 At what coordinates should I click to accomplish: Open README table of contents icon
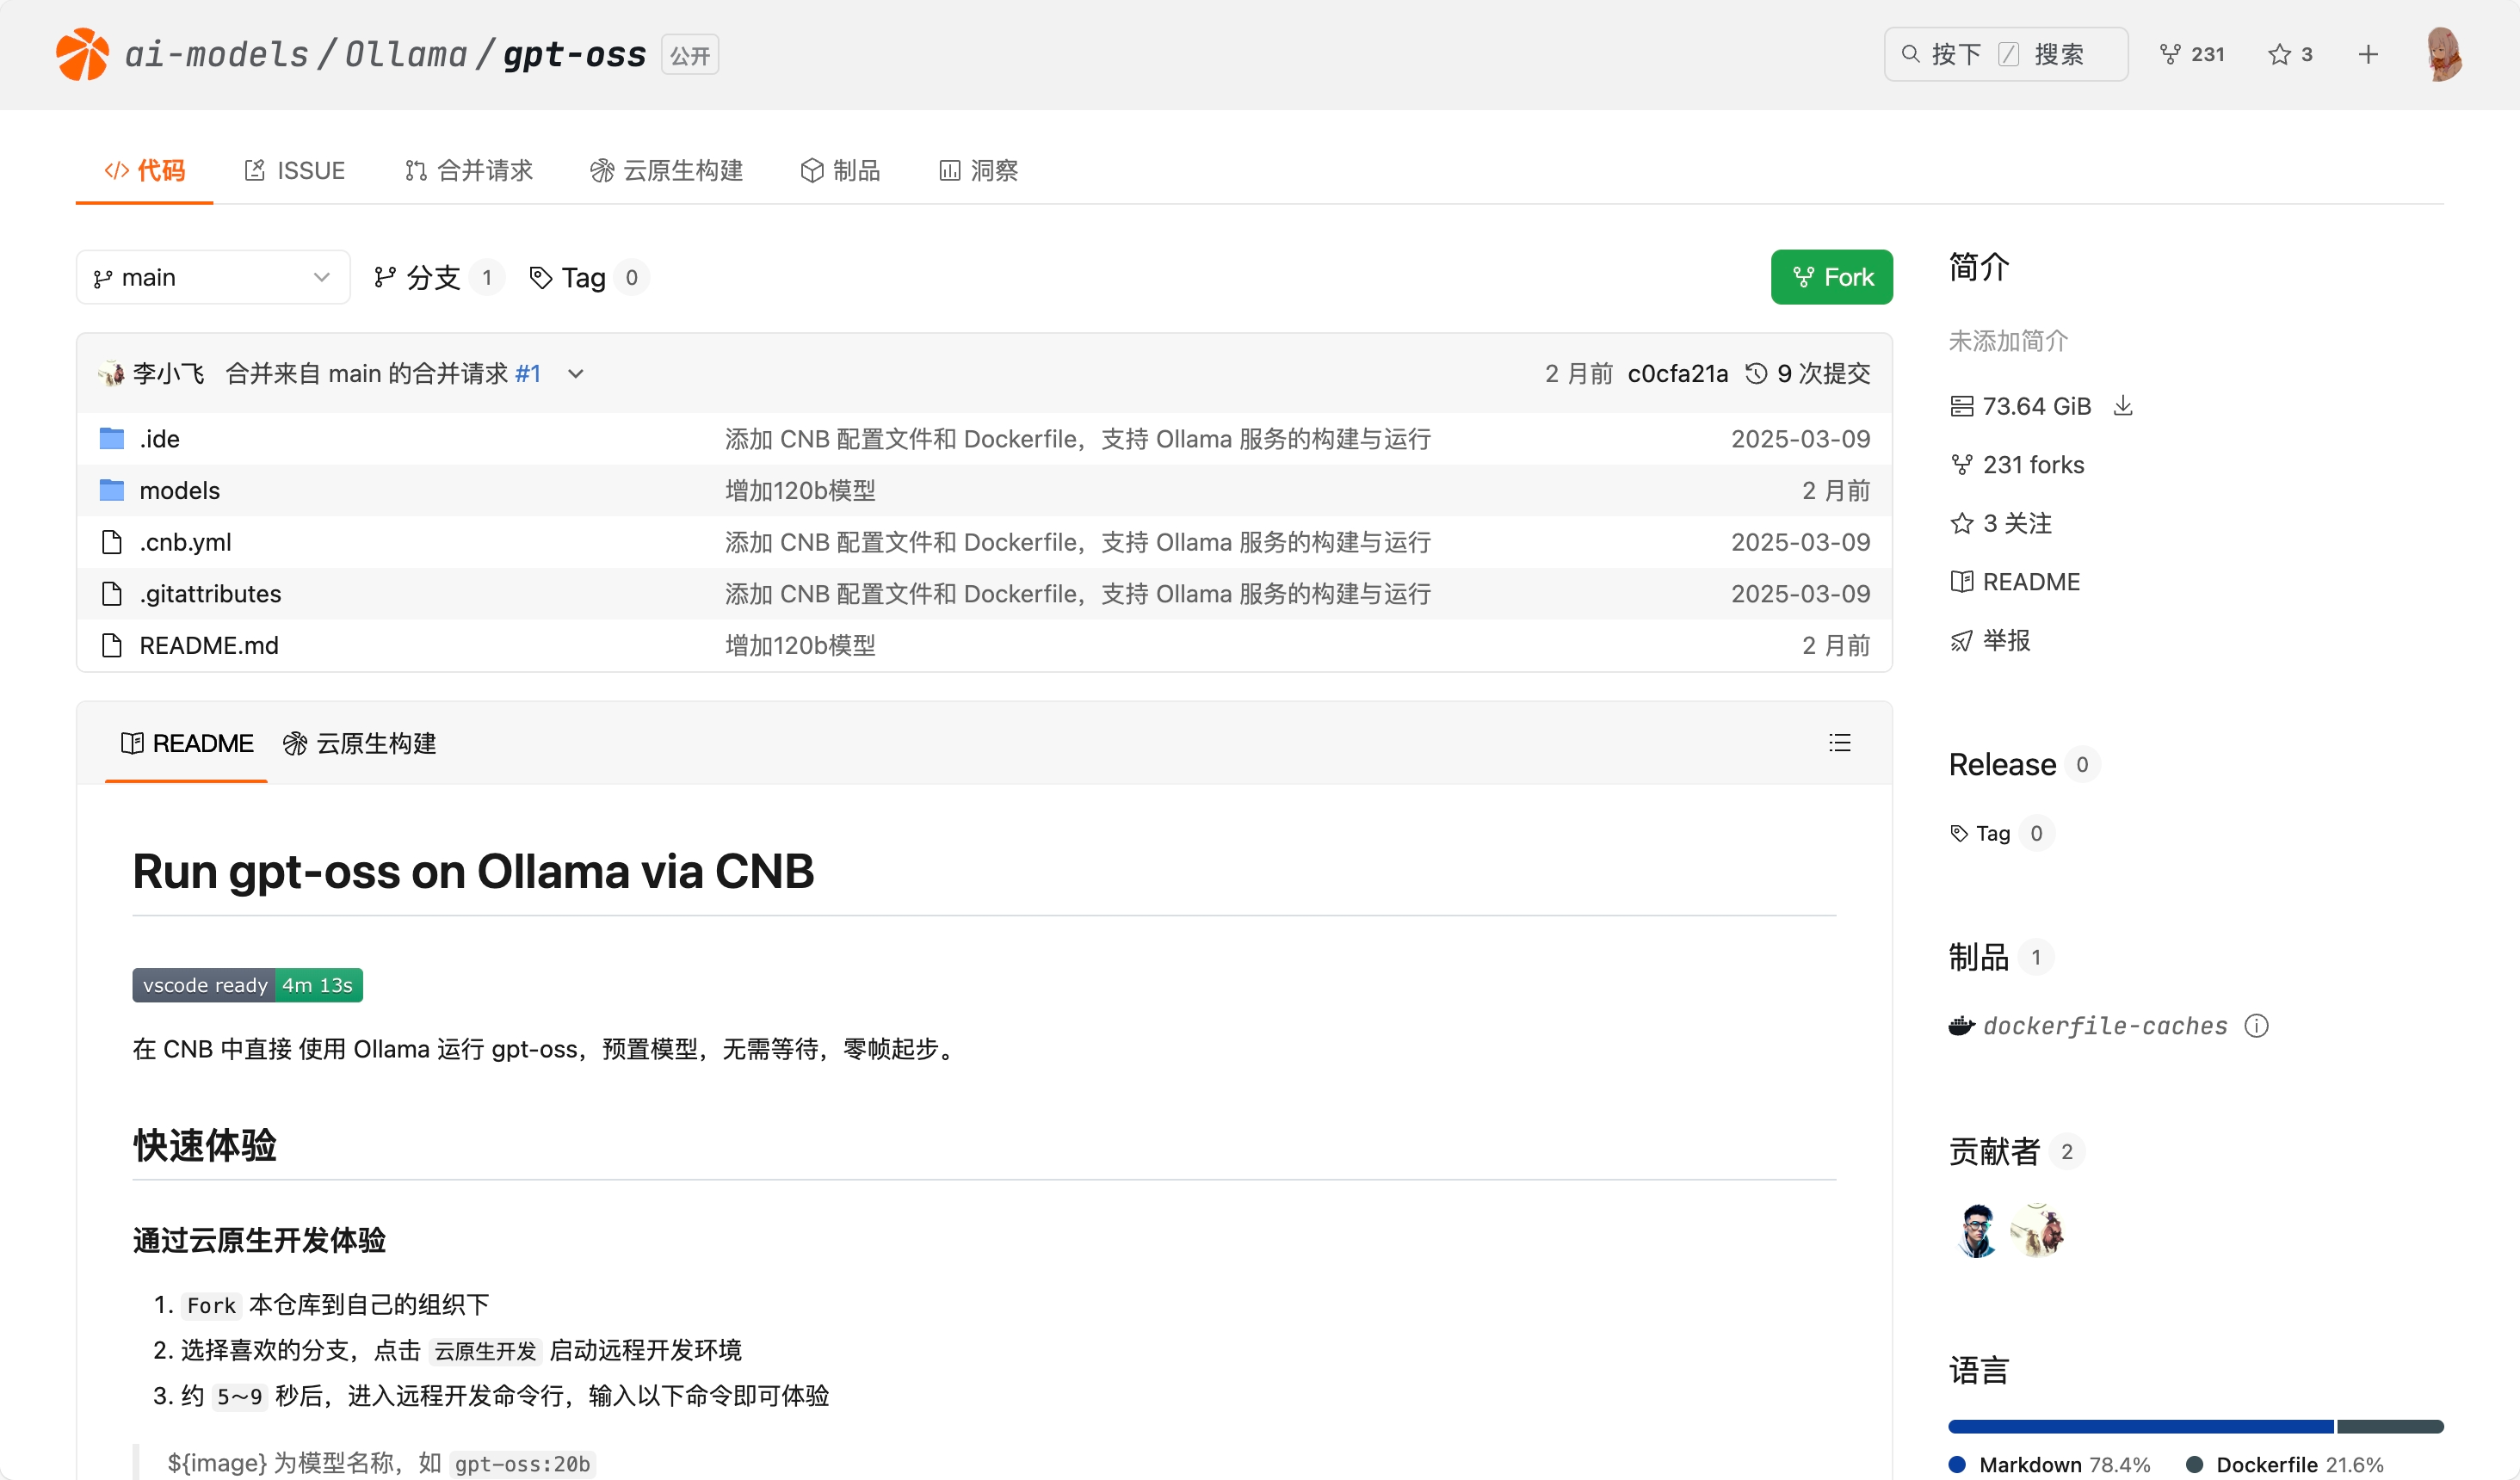click(1839, 743)
